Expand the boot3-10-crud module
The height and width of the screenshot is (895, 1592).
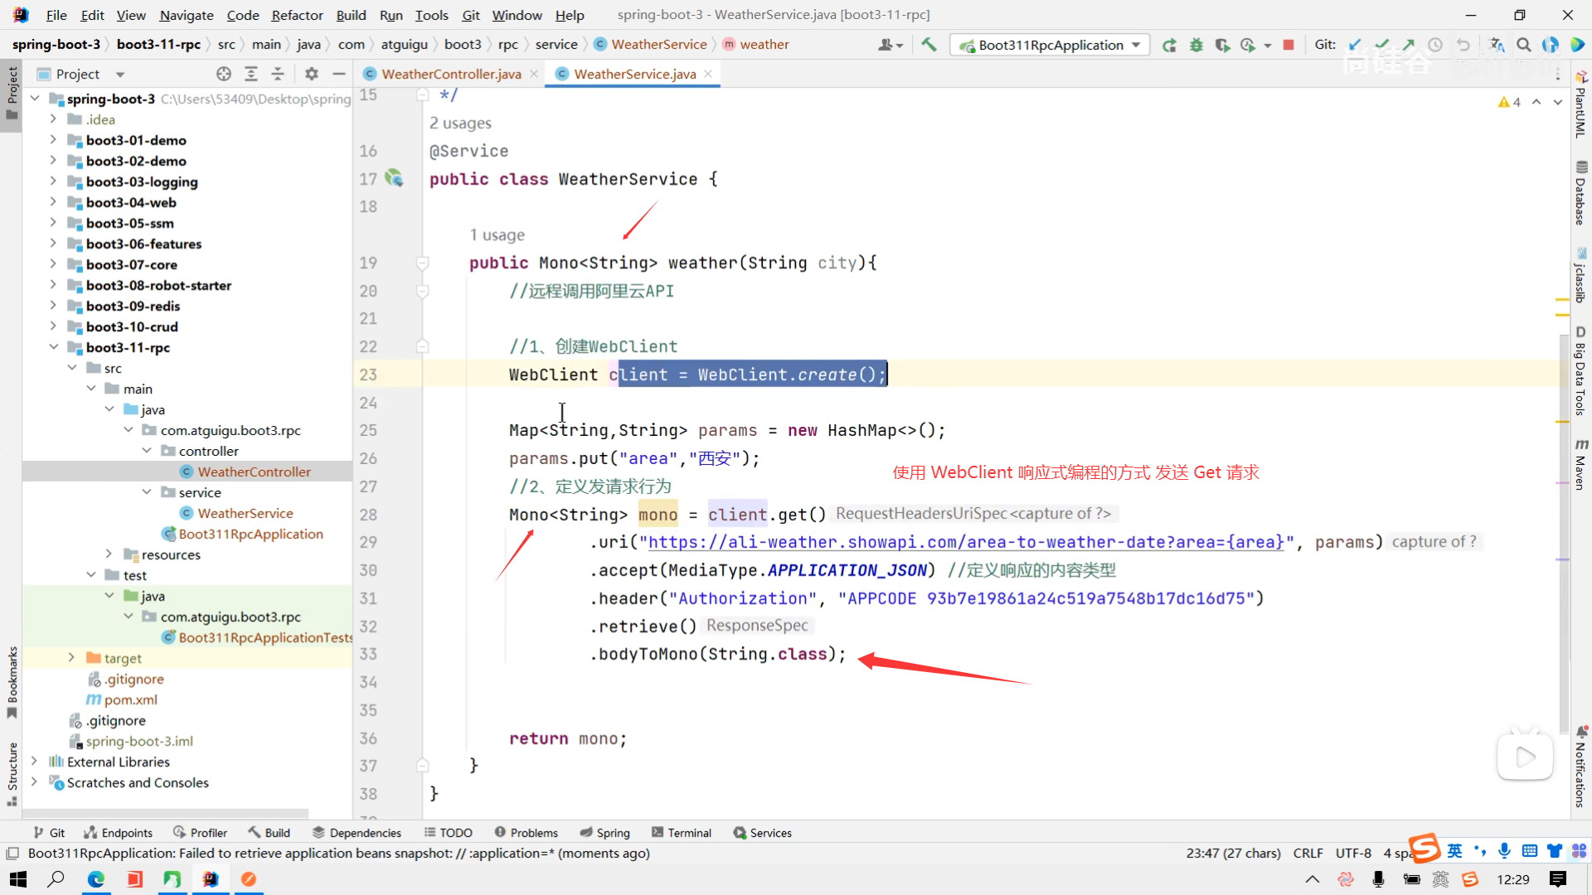53,327
